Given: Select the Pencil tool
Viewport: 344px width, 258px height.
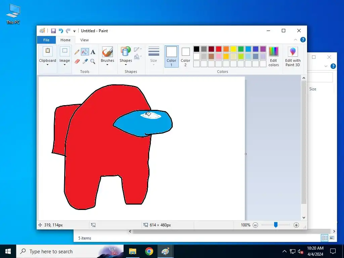Looking at the screenshot, I should [x=77, y=52].
